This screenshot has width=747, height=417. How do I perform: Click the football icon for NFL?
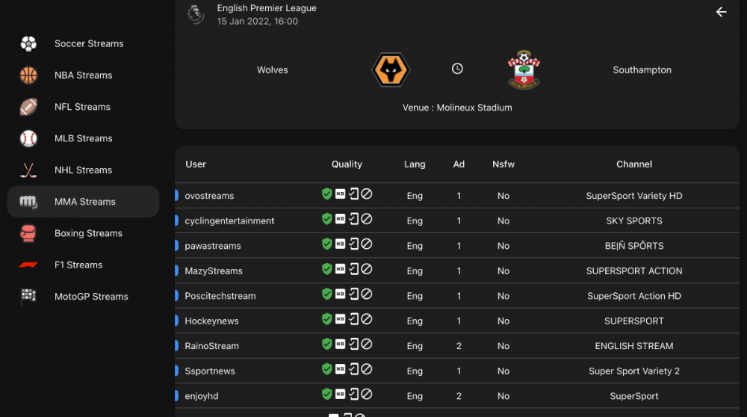28,107
